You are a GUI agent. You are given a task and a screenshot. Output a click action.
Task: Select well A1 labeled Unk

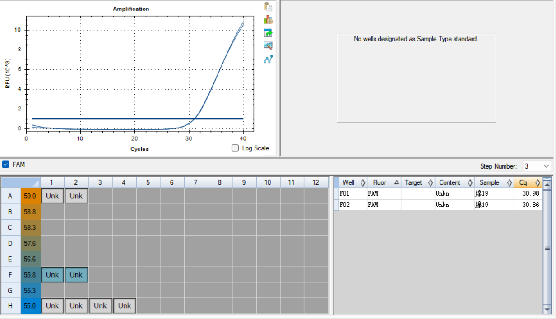coord(52,196)
